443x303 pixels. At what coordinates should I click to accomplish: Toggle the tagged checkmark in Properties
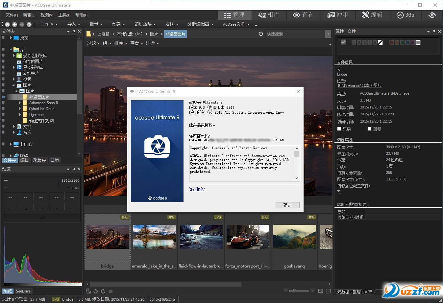(343, 42)
